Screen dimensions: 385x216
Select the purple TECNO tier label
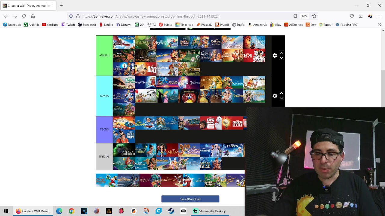pos(104,130)
